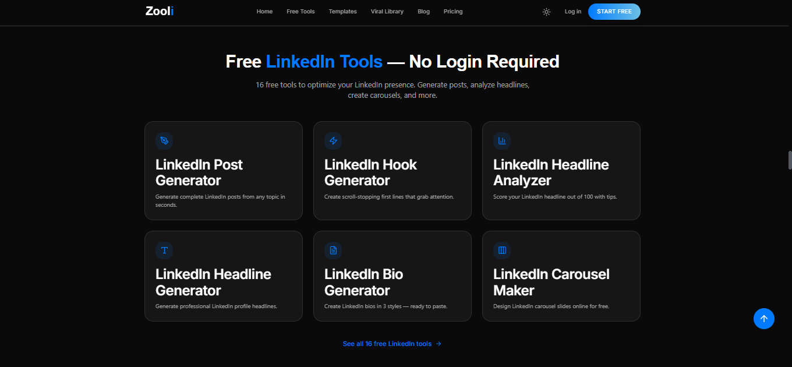This screenshot has height=367, width=792.
Task: Click the page's vertical scrollbar thumb
Action: (x=790, y=160)
